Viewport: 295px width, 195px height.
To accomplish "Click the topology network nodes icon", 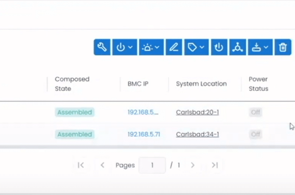I will [238, 47].
